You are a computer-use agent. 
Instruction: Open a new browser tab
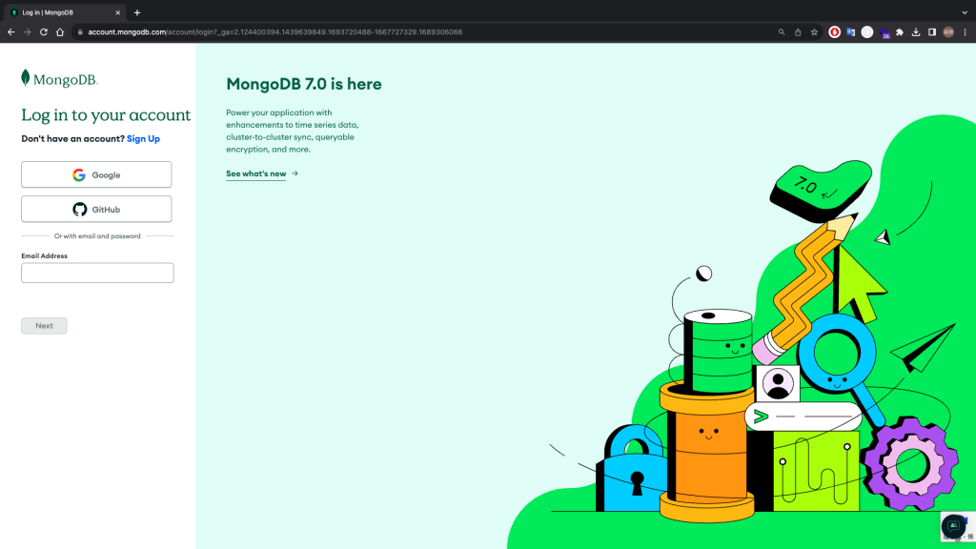tap(137, 12)
